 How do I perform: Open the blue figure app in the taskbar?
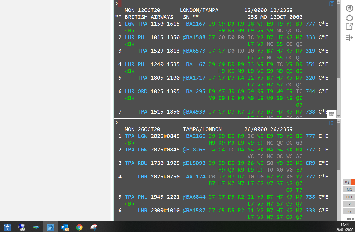[8, 227]
